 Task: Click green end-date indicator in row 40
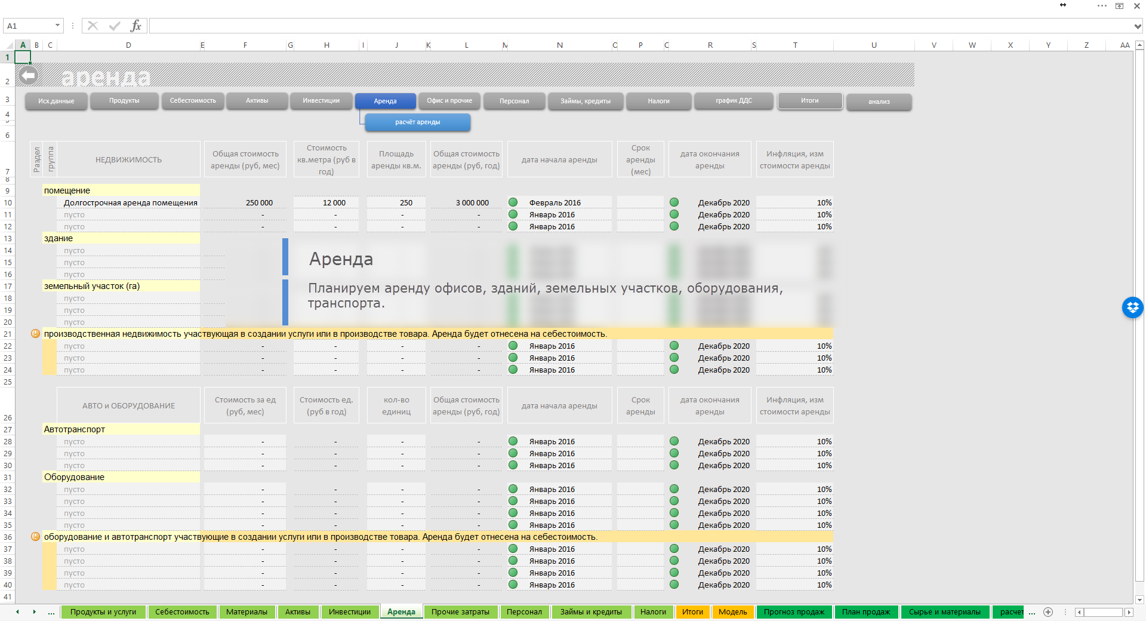[674, 585]
